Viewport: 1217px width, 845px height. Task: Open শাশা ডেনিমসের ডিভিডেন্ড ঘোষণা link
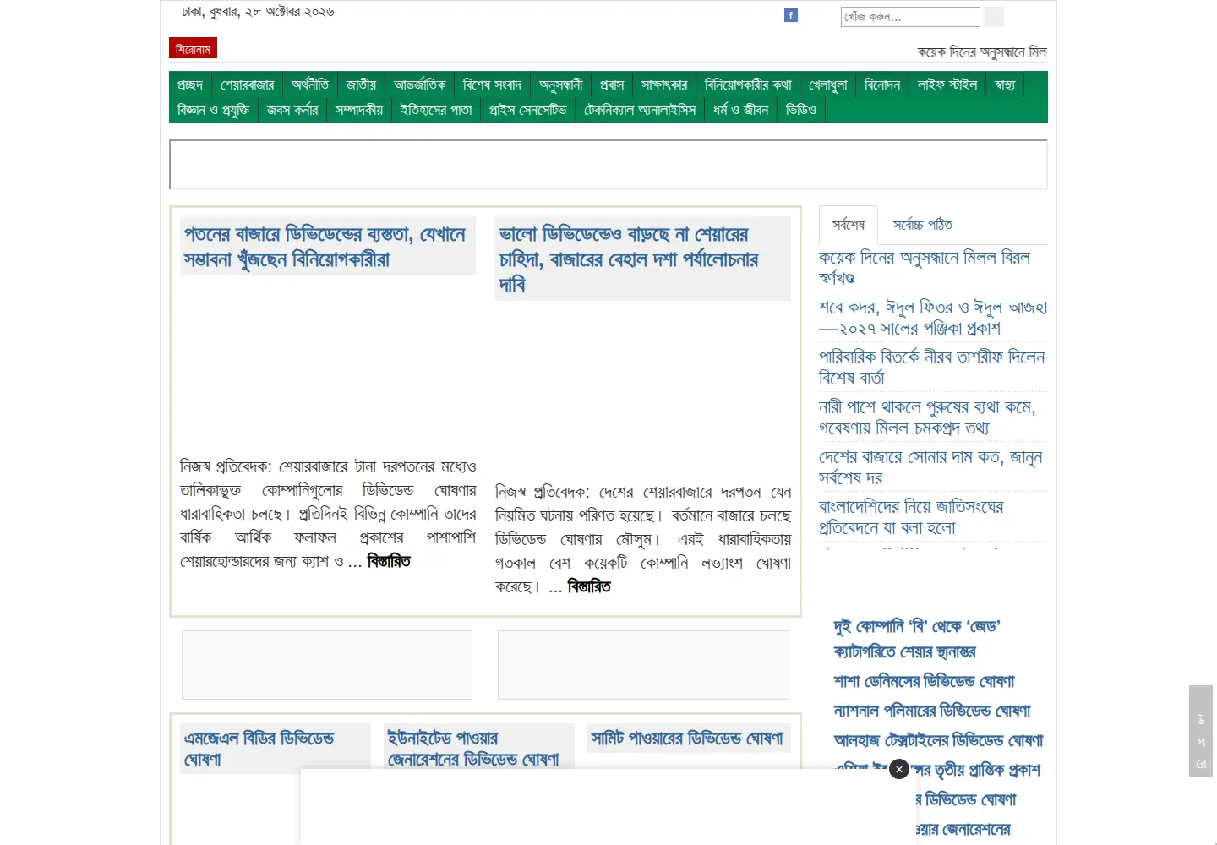click(x=924, y=681)
